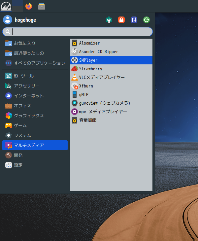This screenshot has height=241, width=198.
Task: Launch Alsamixer by its label
Action: (89, 43)
